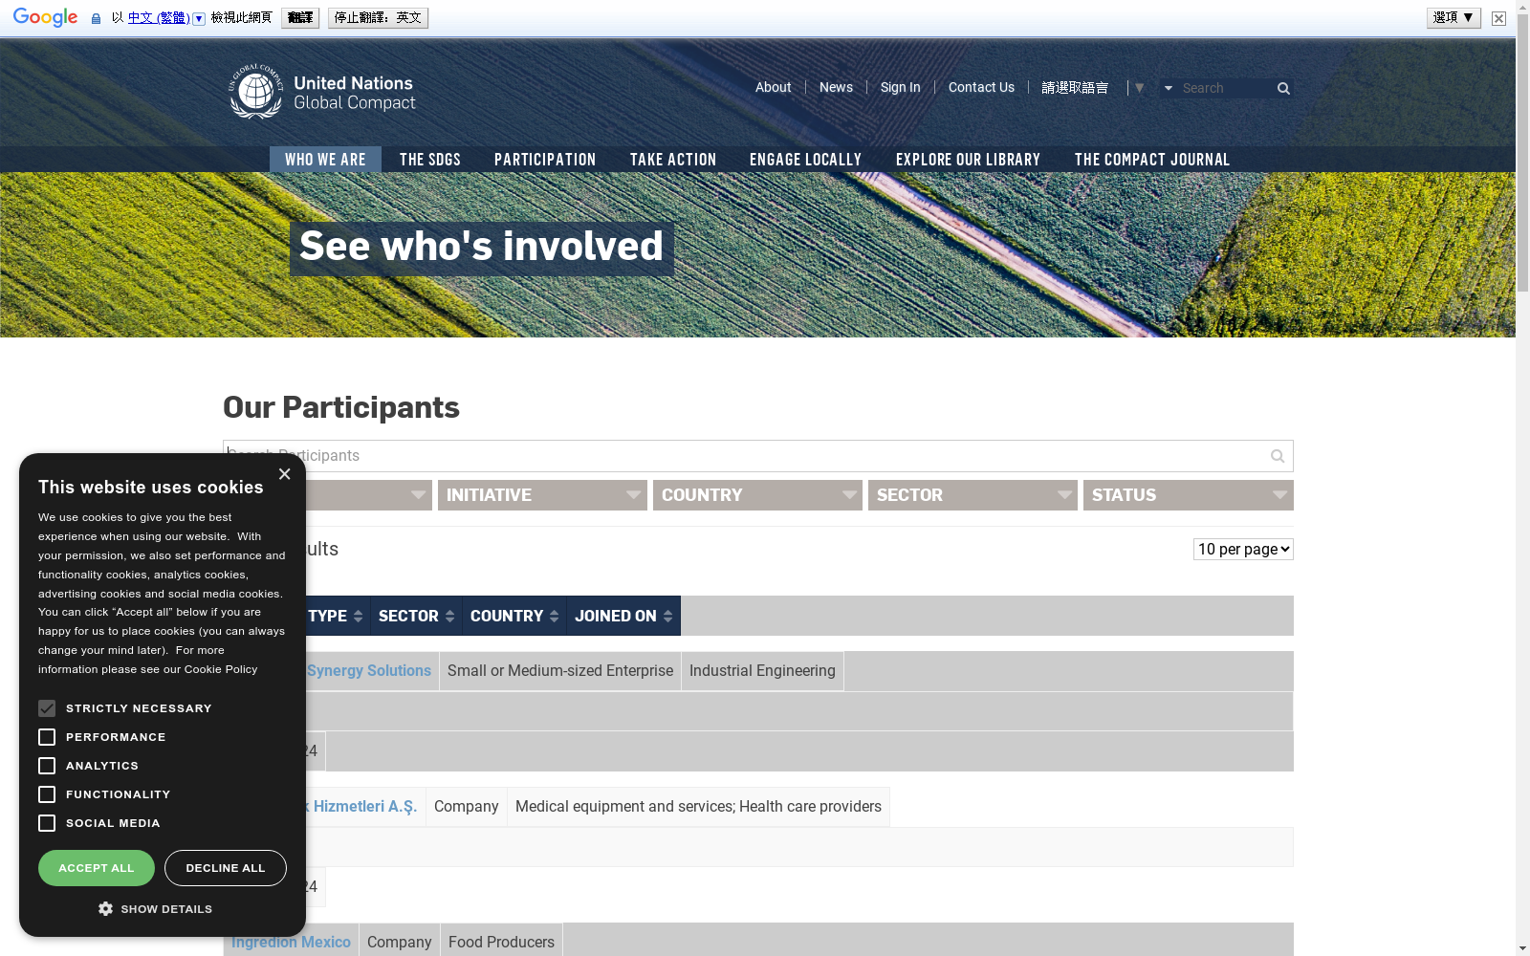The image size is (1530, 956).
Task: Click 'Industrial Engineering' sector cell
Action: [762, 671]
